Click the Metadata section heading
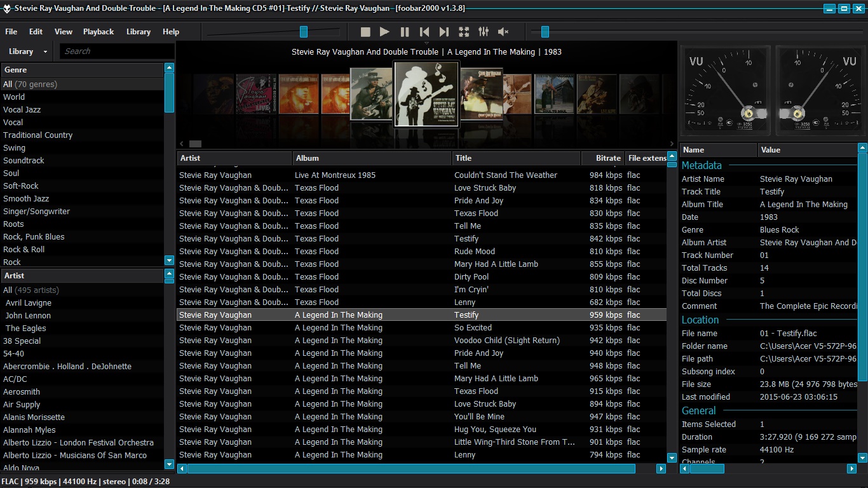The width and height of the screenshot is (868, 488). point(702,165)
